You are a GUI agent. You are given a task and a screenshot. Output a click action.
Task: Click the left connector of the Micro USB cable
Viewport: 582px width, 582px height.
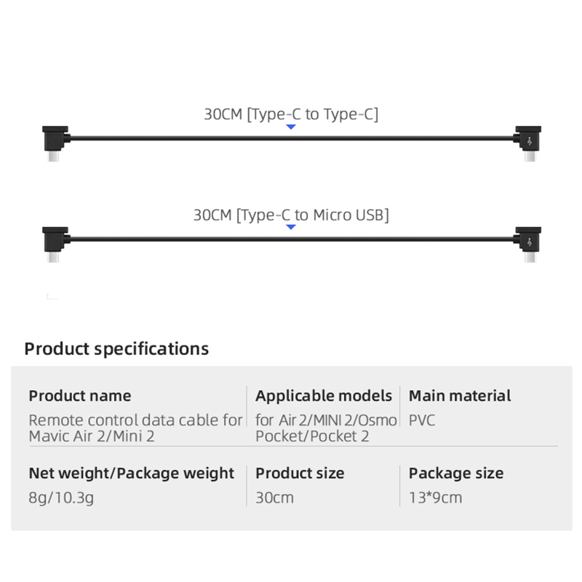tap(55, 241)
